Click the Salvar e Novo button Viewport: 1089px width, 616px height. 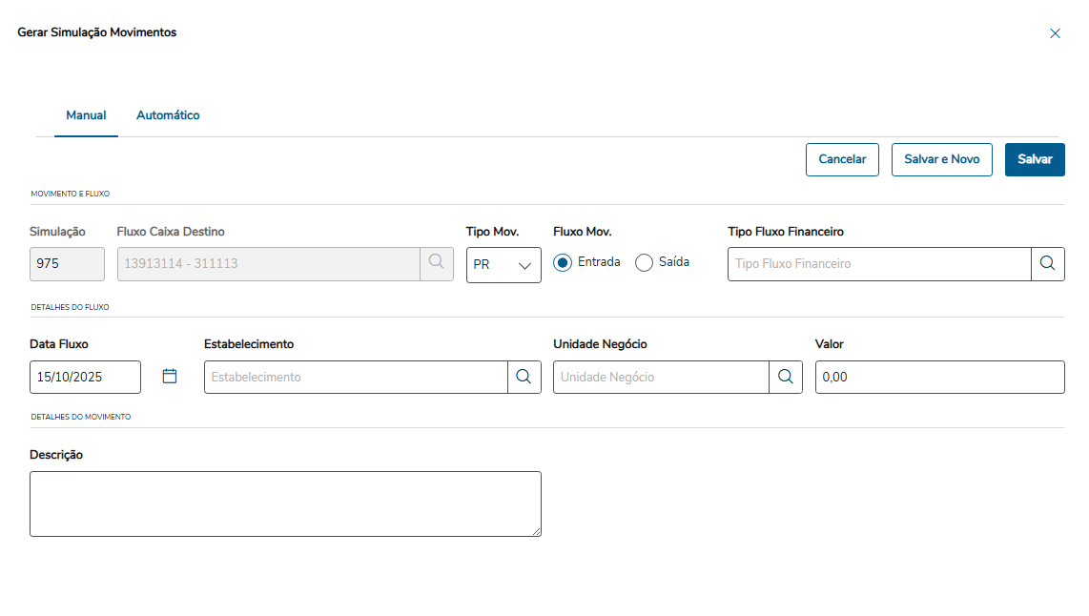tap(941, 159)
